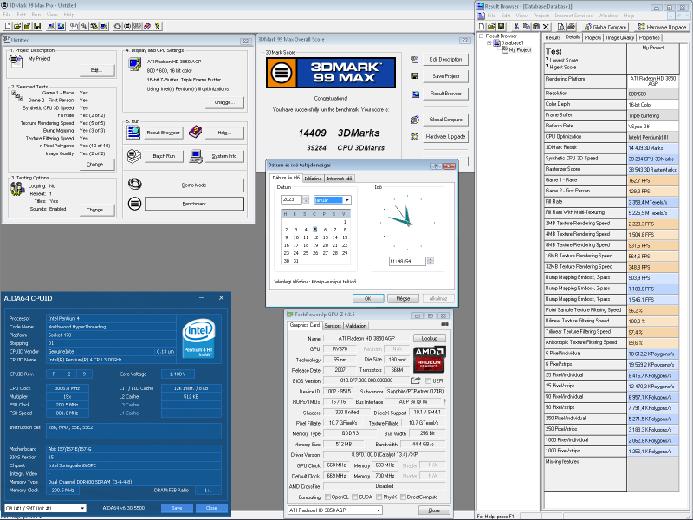693x520 pixels.
Task: Click year input field 2023
Action: click(x=291, y=199)
